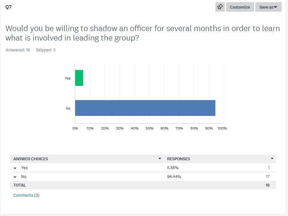288x216 pixels.
Task: Click the Skipped: 3 count text
Action: pos(46,50)
